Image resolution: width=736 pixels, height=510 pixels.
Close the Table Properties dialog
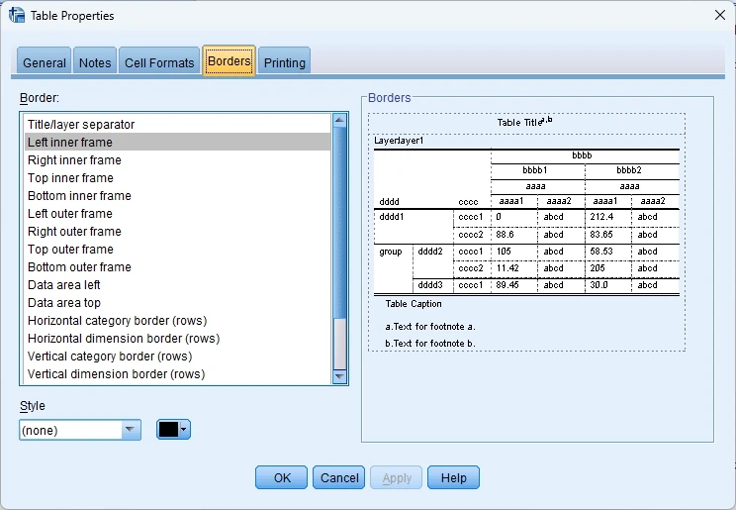point(719,15)
